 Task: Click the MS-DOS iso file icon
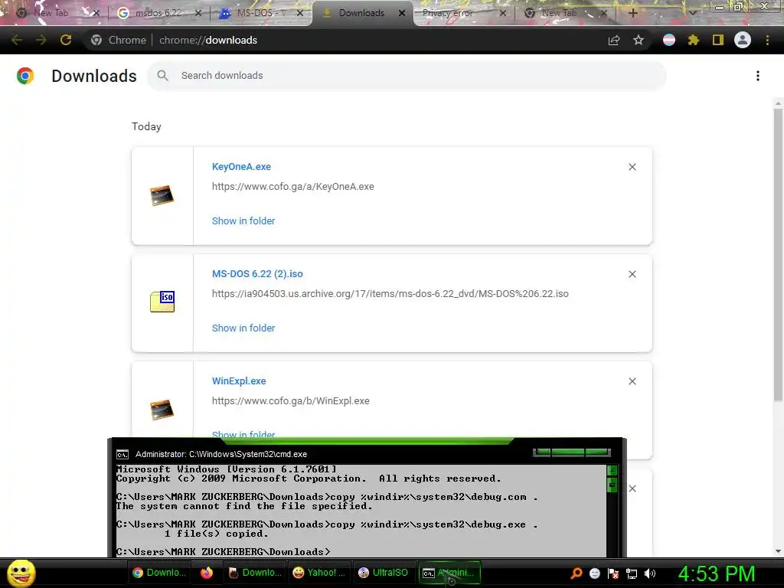pyautogui.click(x=162, y=302)
